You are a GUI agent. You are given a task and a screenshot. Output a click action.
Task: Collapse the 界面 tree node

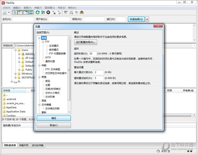point(39,77)
